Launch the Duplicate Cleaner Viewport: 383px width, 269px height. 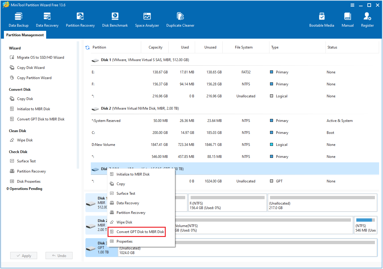180,19
